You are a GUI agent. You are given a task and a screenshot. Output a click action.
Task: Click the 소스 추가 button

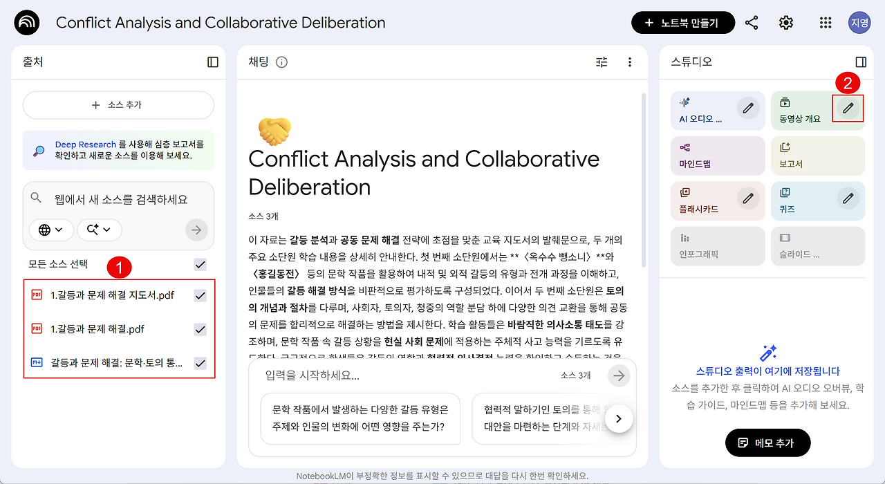[118, 105]
